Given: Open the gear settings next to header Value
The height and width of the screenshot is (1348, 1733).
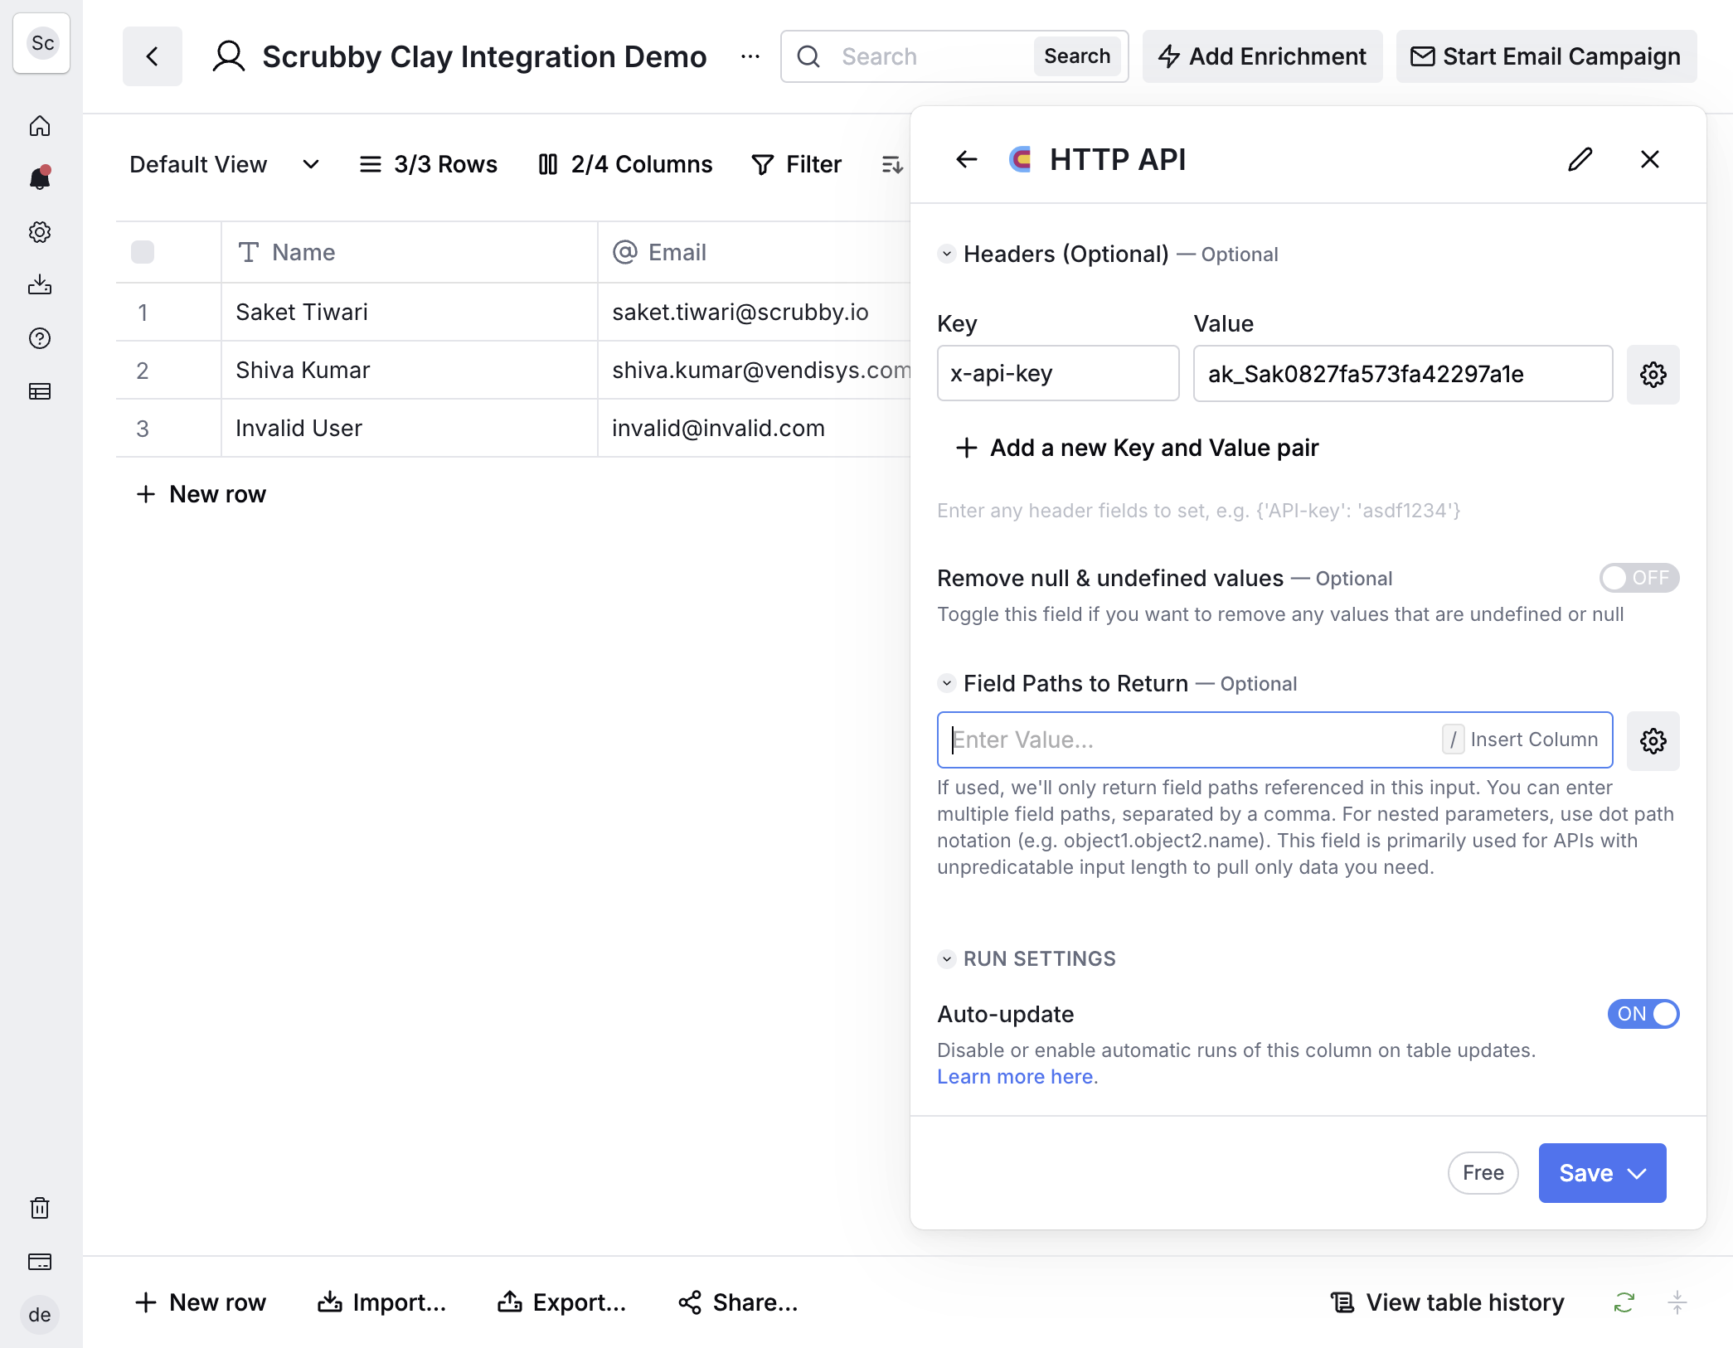Looking at the screenshot, I should click(1653, 375).
